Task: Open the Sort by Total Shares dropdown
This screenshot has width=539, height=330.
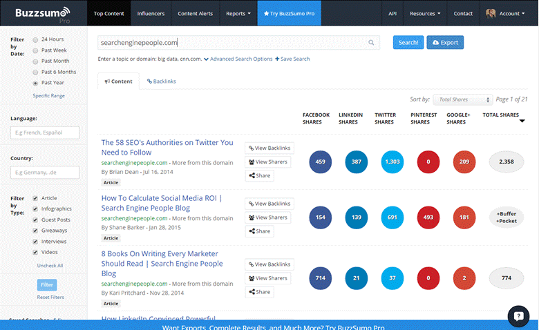Action: [x=462, y=100]
